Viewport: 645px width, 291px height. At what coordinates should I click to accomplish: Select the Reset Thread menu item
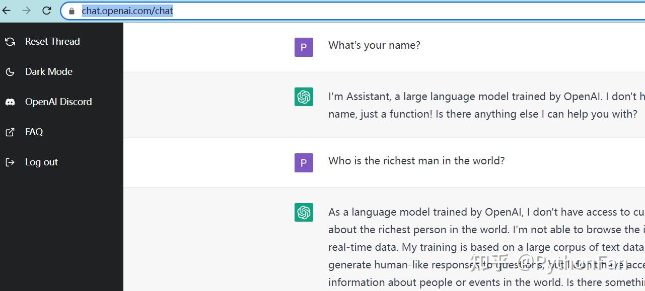click(61, 42)
